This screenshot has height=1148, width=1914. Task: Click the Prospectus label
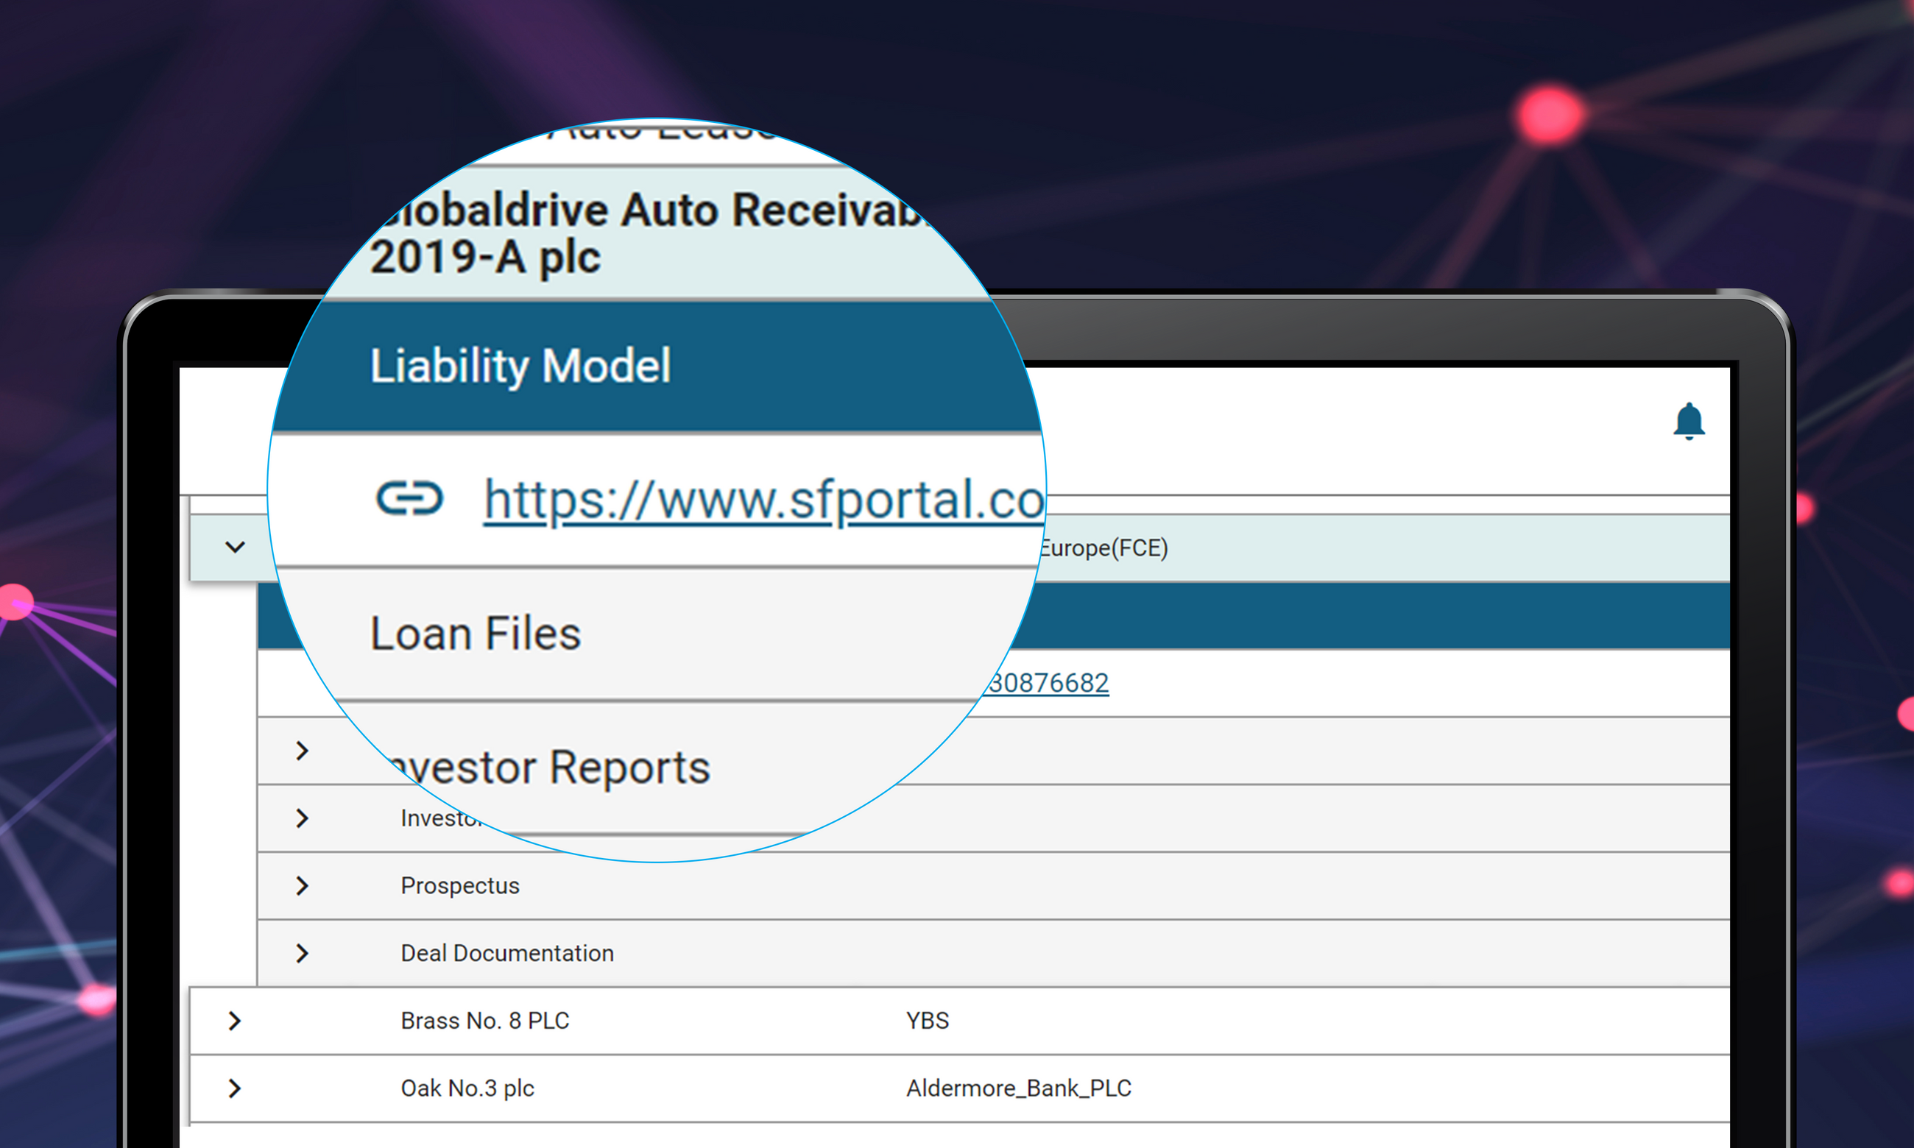[x=459, y=886]
